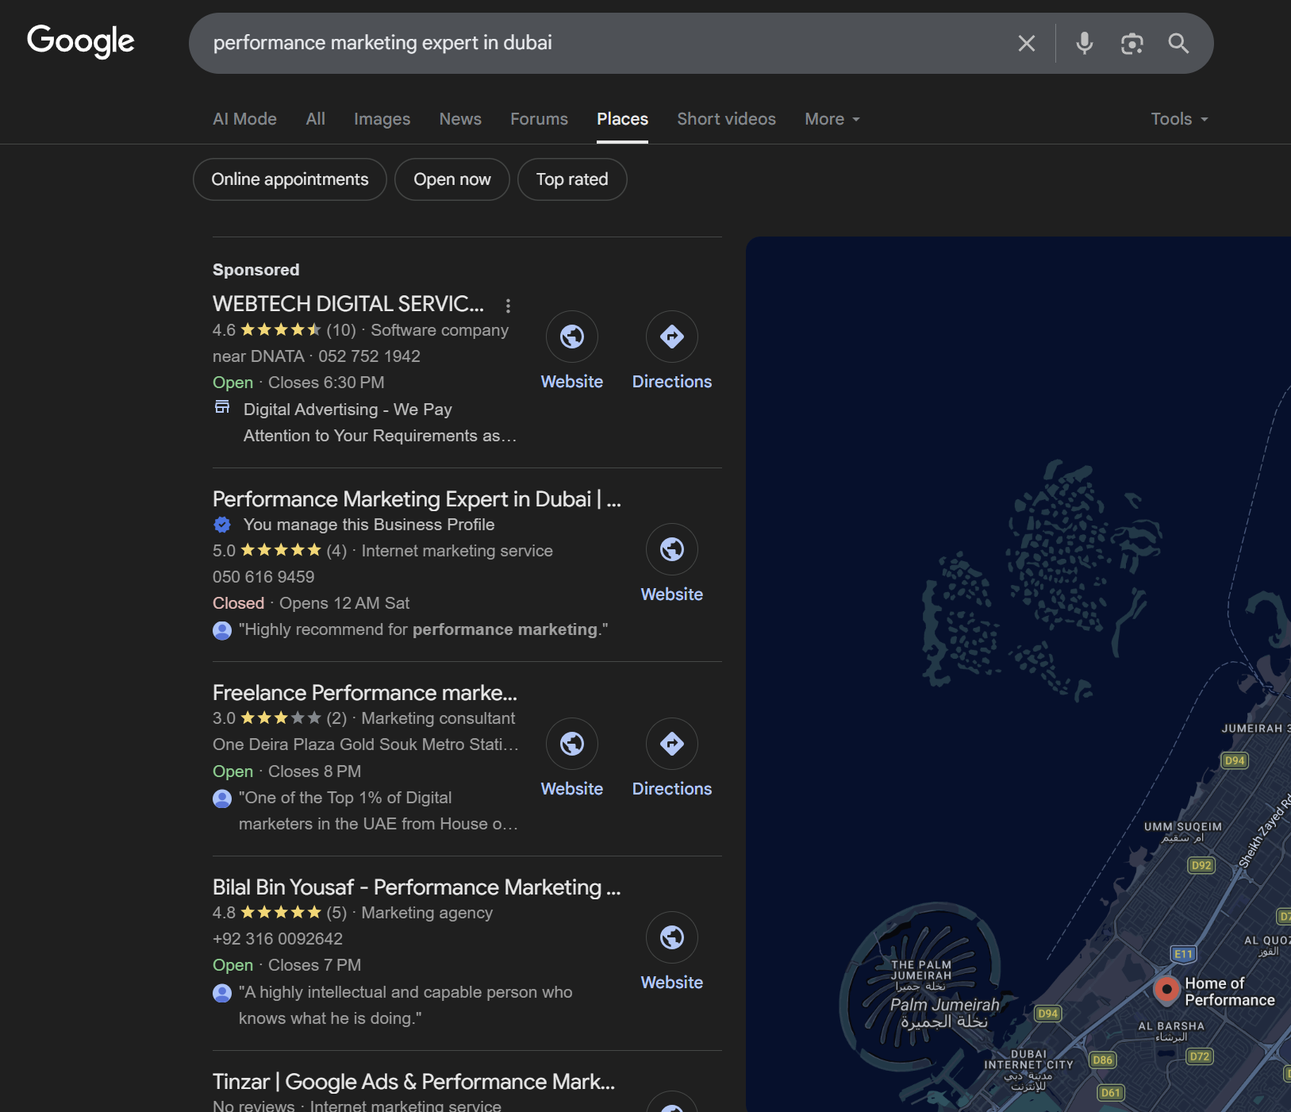Click 'Digital Advertising - We Pay' ad text
The width and height of the screenshot is (1291, 1112).
(x=348, y=410)
